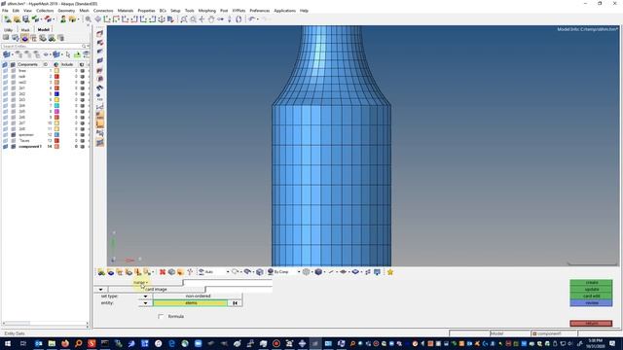Click color swatch of 2d2 component
The height and width of the screenshot is (350, 623).
(x=56, y=94)
